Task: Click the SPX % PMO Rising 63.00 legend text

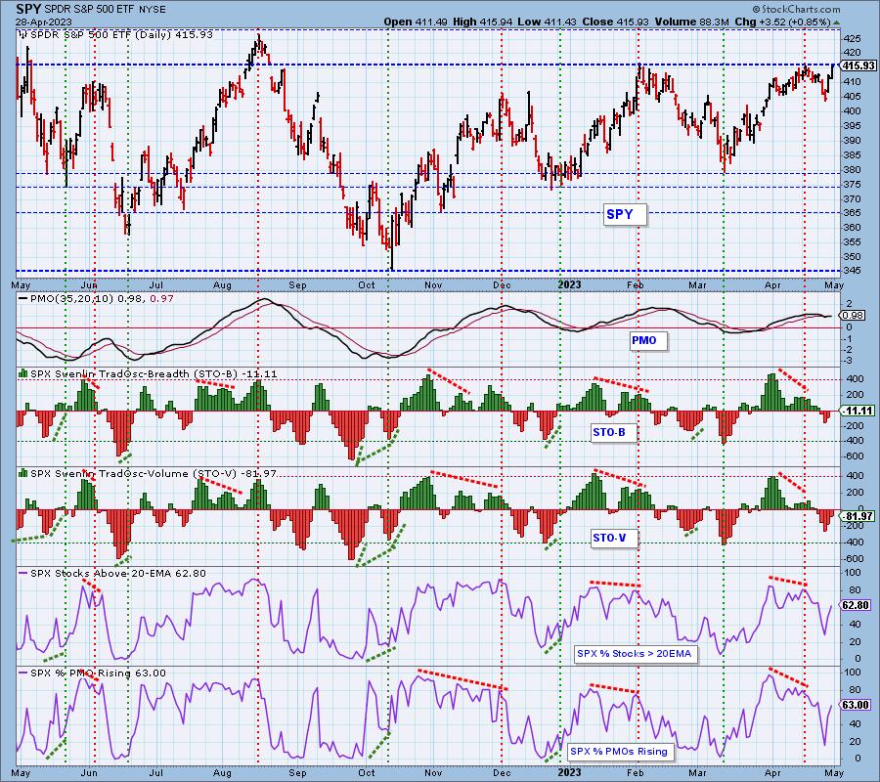Action: pyautogui.click(x=98, y=673)
